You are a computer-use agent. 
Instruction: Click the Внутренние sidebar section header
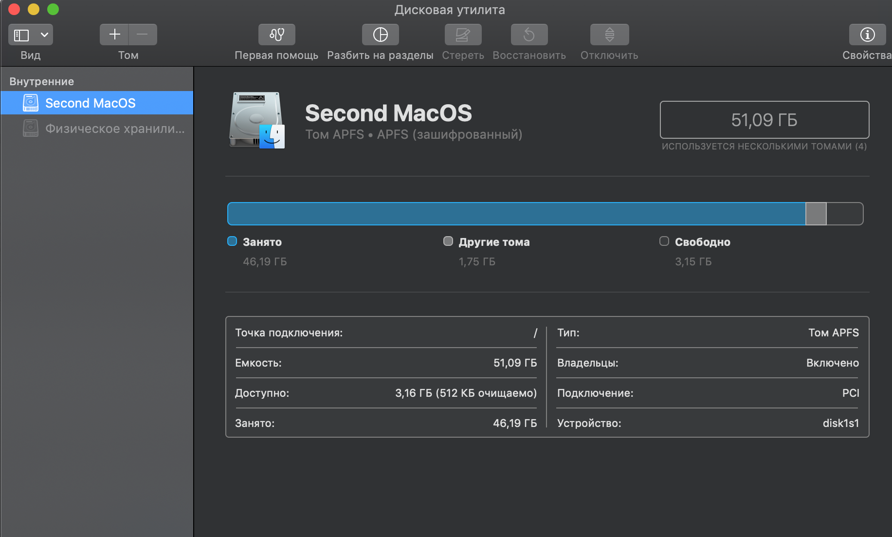(x=42, y=81)
